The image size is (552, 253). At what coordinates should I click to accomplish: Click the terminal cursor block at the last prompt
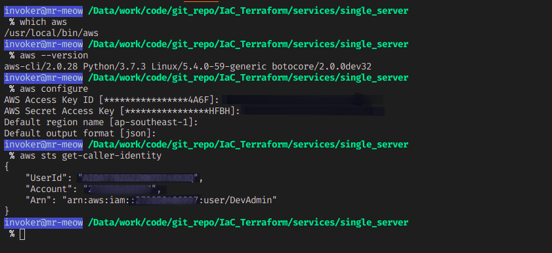tap(22, 235)
